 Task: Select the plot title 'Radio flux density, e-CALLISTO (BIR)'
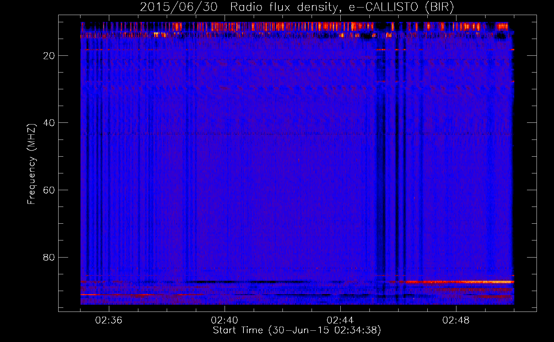[342, 7]
